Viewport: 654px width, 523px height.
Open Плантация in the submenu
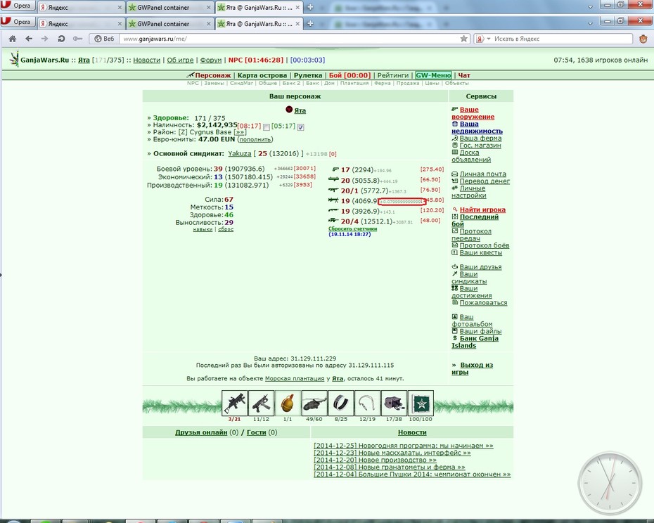pyautogui.click(x=354, y=83)
